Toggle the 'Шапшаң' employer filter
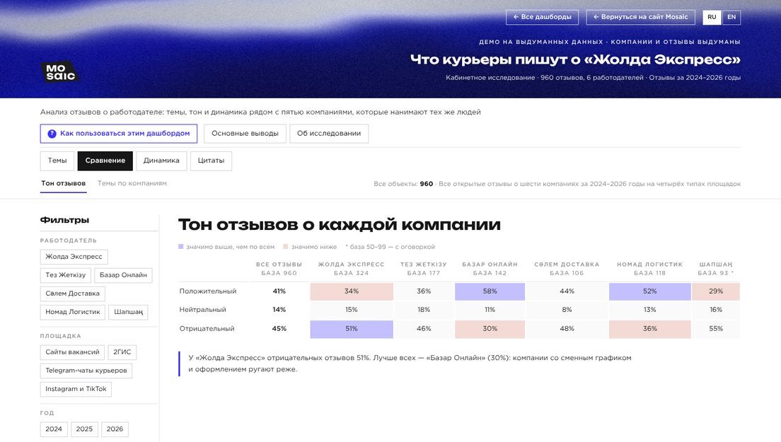781x442 pixels. [128, 312]
